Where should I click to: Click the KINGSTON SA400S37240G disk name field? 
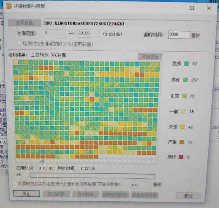[127, 23]
